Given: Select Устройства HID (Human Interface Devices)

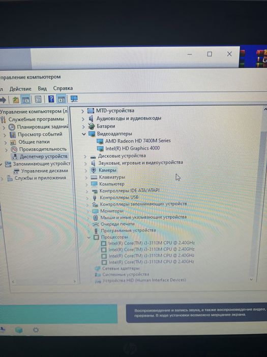Looking at the screenshot, I should pyautogui.click(x=144, y=280).
